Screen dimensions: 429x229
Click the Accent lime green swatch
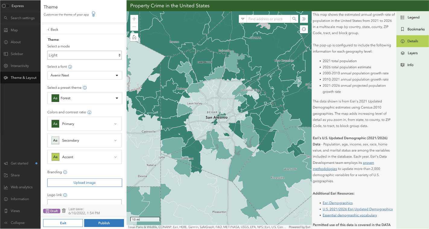[x=55, y=157]
